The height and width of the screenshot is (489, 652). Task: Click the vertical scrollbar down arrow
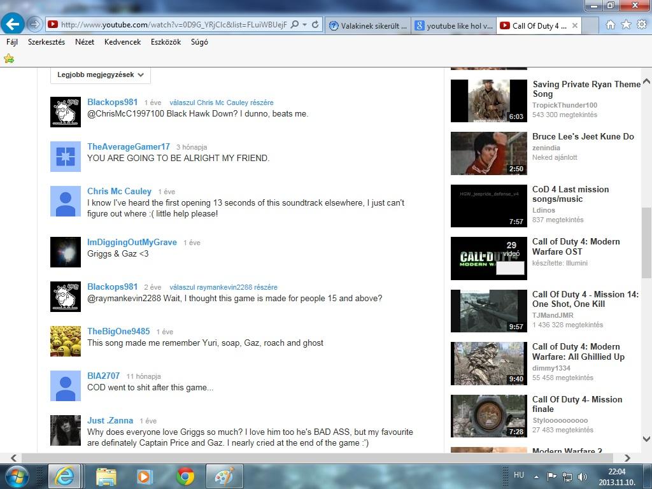pyautogui.click(x=647, y=439)
